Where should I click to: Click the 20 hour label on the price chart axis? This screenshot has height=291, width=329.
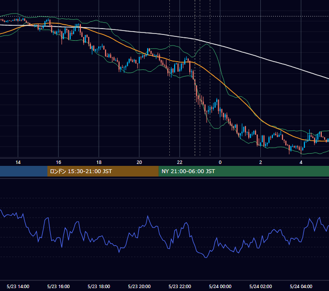139,162
